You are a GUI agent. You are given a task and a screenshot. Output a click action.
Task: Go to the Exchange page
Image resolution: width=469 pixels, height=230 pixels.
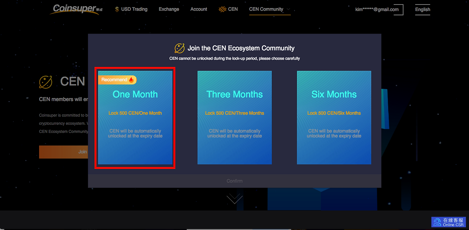pyautogui.click(x=169, y=9)
